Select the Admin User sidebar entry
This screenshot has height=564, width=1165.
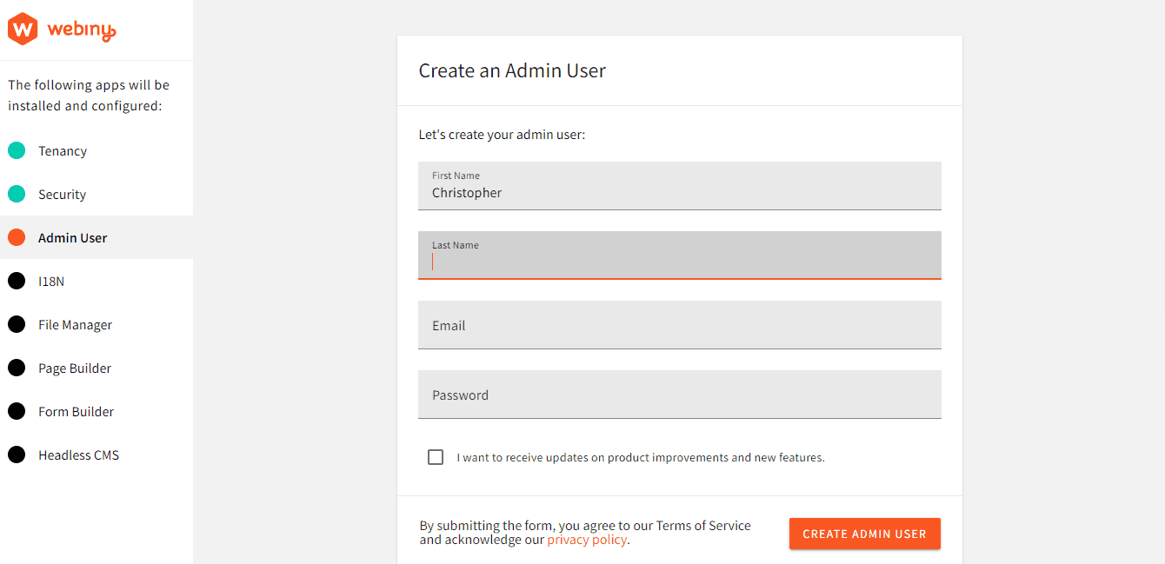click(72, 236)
